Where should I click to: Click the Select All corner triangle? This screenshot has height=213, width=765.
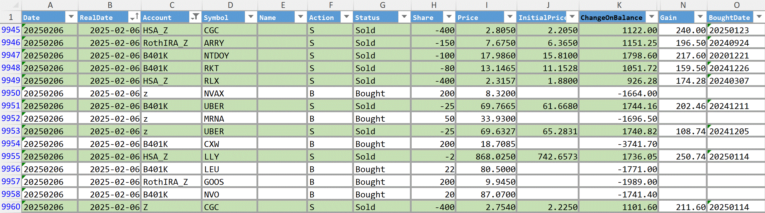coord(15,5)
